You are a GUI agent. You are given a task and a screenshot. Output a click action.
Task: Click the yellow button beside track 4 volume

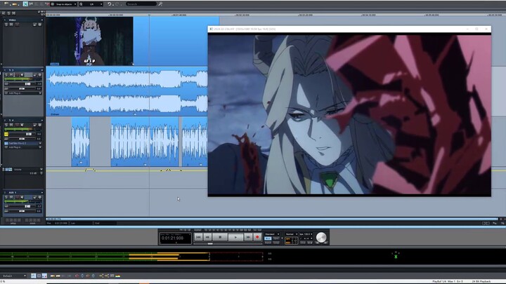[x=6, y=134]
